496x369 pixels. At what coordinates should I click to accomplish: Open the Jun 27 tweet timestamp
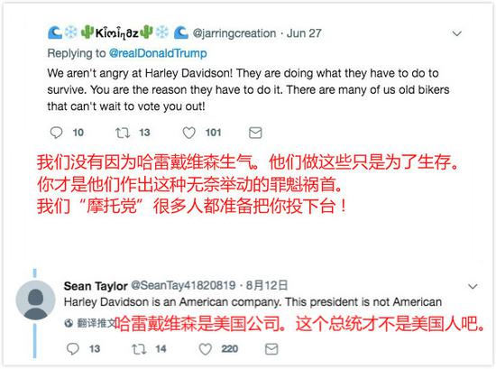304,33
